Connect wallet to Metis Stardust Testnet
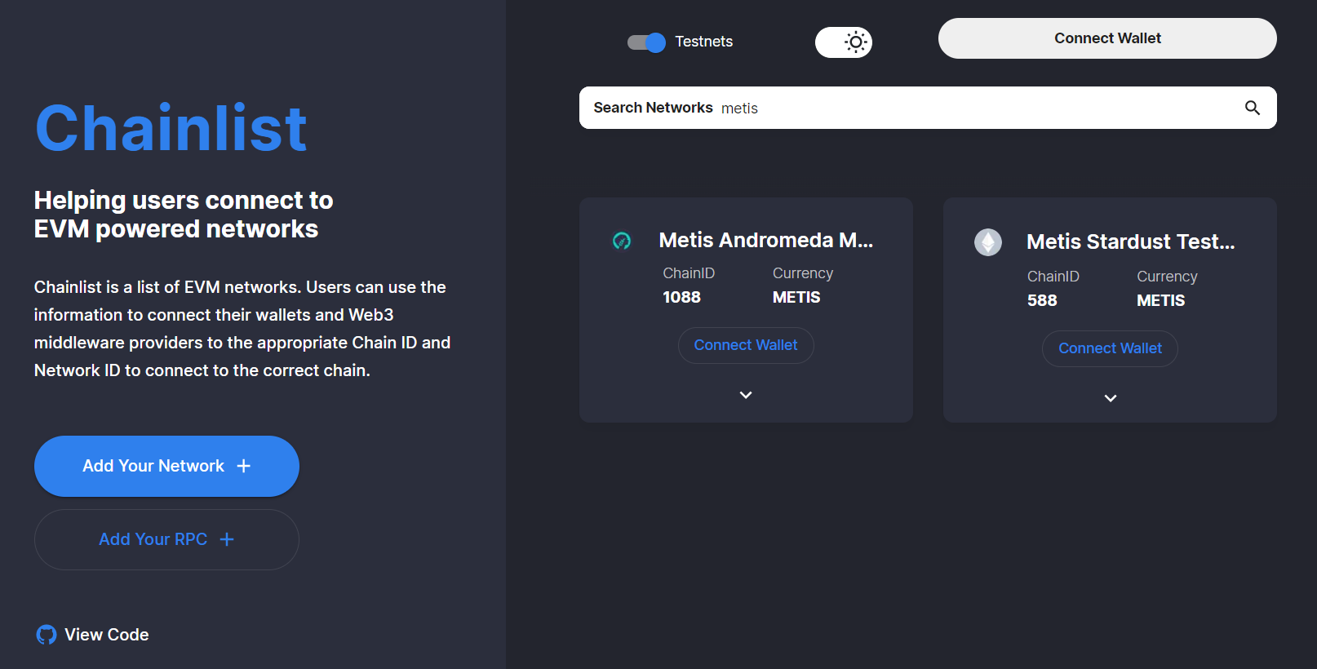1317x669 pixels. coord(1110,348)
